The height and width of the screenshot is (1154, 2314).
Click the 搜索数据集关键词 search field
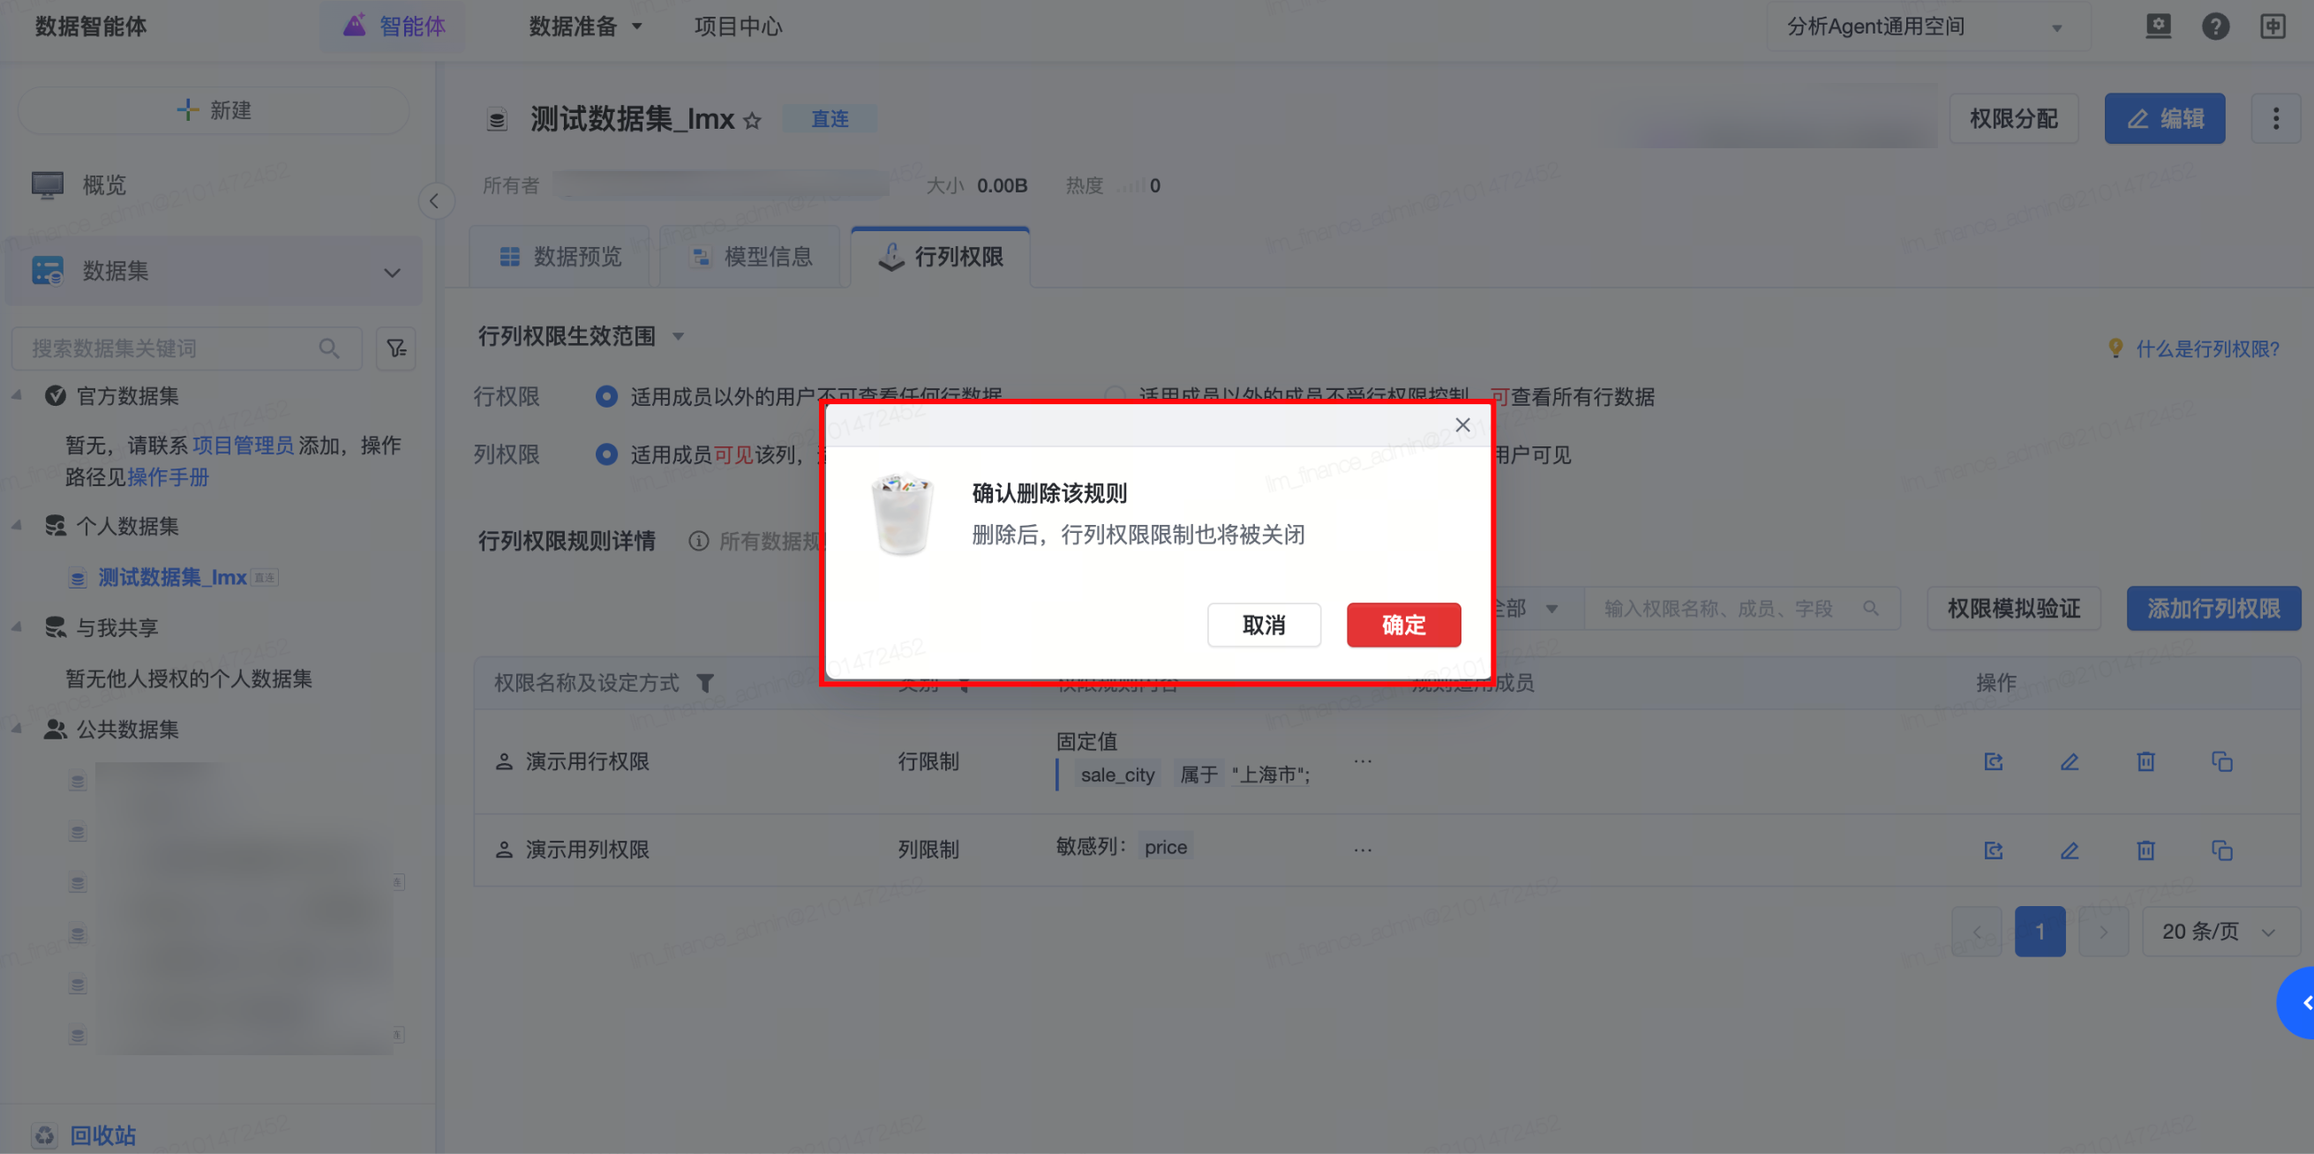170,348
